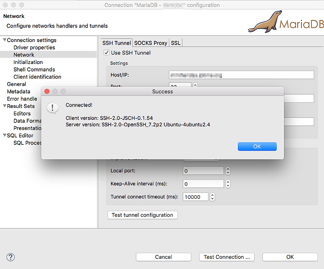Select Driver properties in the tree

tap(34, 47)
